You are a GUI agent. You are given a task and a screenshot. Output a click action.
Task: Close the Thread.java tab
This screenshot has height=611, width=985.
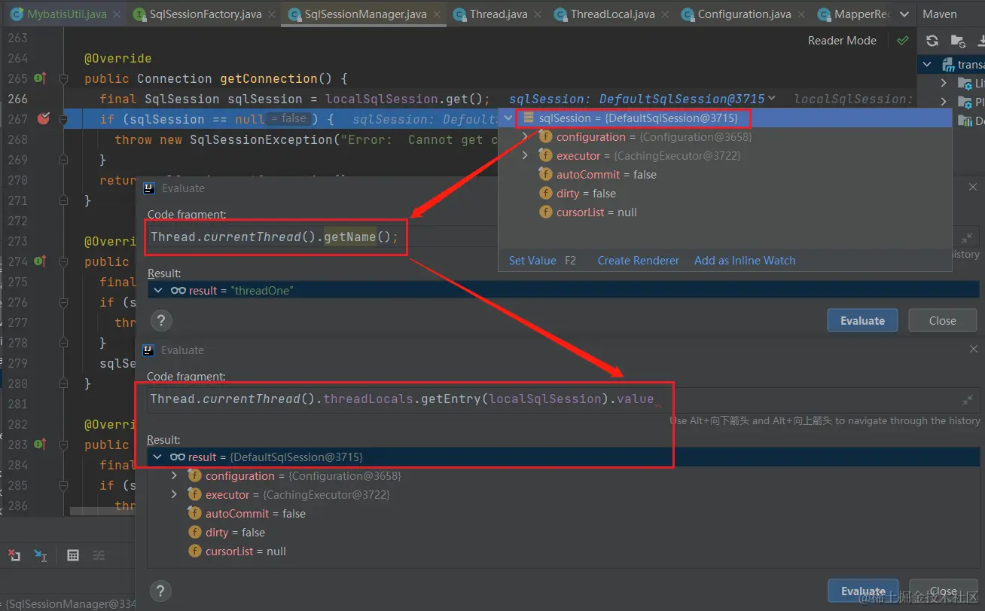coord(537,14)
